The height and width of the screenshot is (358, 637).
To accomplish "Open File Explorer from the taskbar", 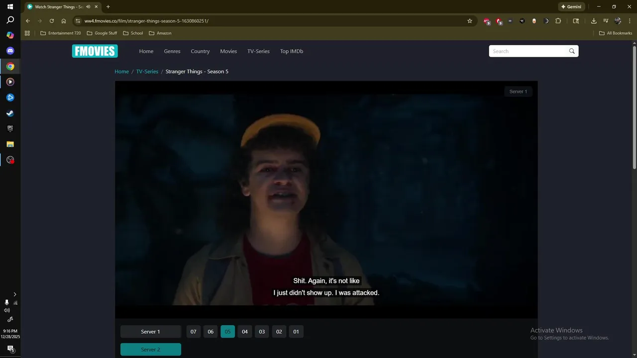I will 10,144.
